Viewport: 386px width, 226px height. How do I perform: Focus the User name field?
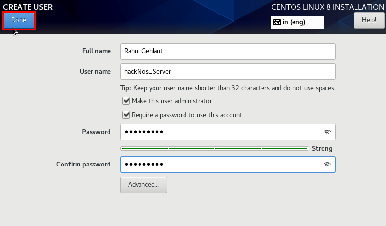tap(228, 72)
